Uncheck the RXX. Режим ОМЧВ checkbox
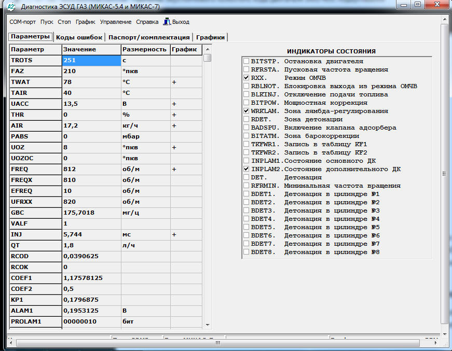Image resolution: width=452 pixels, height=351 pixels. point(246,78)
